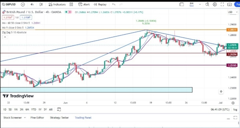This screenshot has width=240, height=128.
Task: Collapse the indicator legend chevron
Action: [5, 37]
